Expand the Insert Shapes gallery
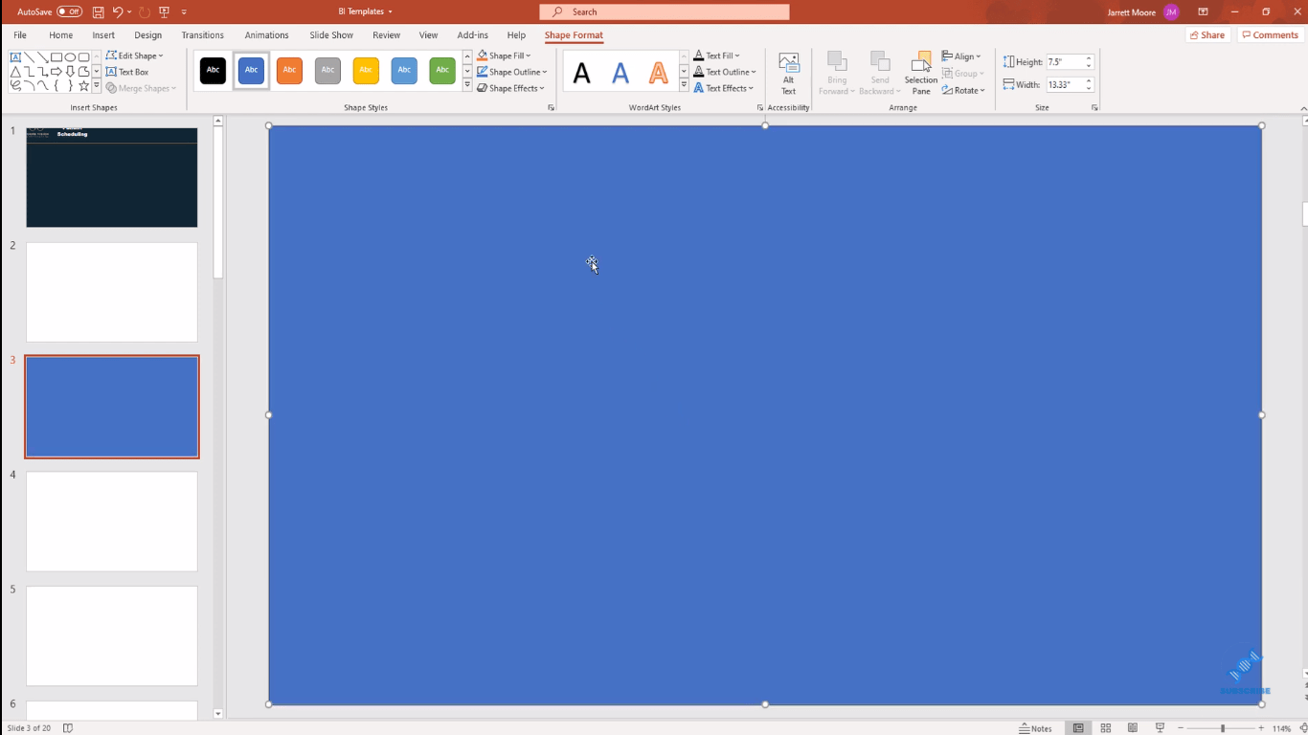1308x735 pixels. coord(97,86)
